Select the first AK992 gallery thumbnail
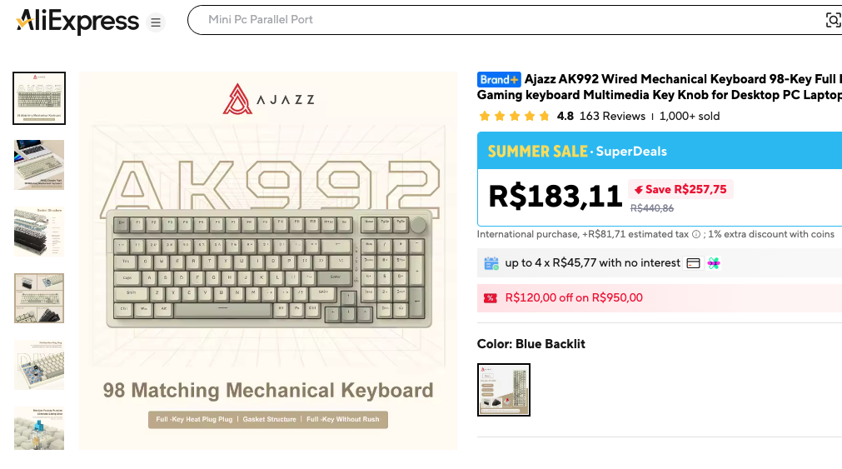 39,98
